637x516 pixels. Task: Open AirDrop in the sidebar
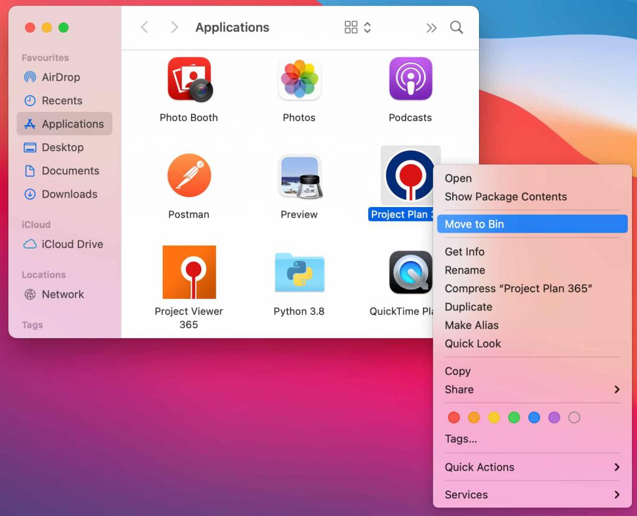(65, 77)
